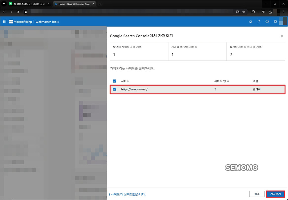The height and width of the screenshot is (200, 288).
Task: Open the Chrome three-dot menu
Action: pyautogui.click(x=283, y=12)
